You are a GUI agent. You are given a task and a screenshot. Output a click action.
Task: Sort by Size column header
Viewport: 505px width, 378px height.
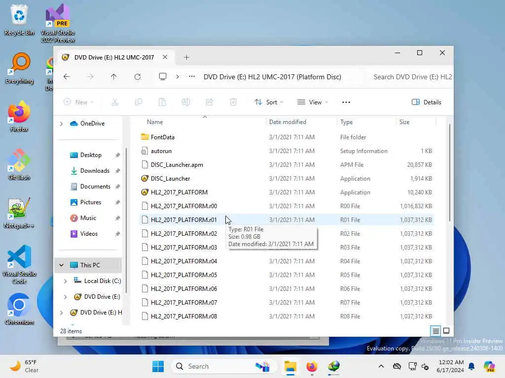pyautogui.click(x=404, y=122)
